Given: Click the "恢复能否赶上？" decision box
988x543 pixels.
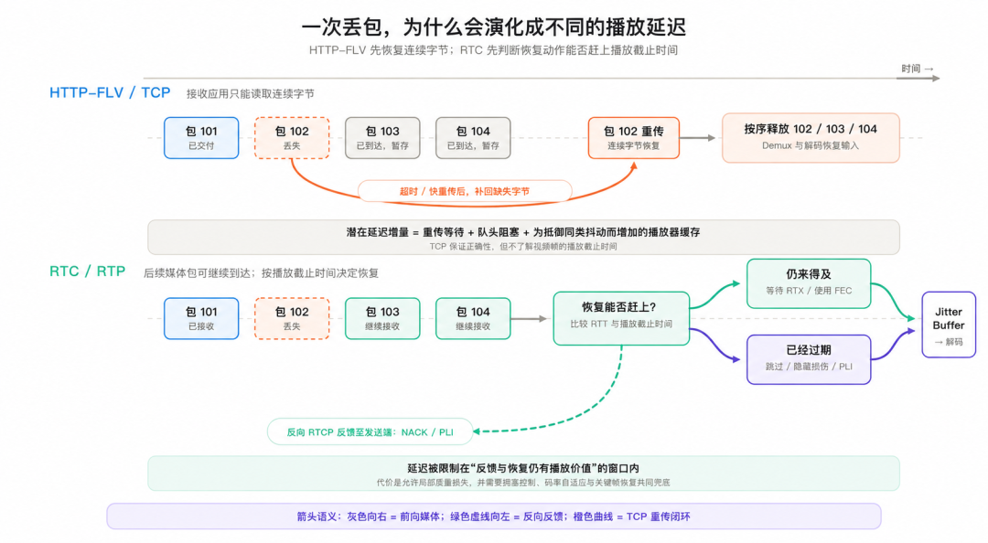Looking at the screenshot, I should [621, 318].
